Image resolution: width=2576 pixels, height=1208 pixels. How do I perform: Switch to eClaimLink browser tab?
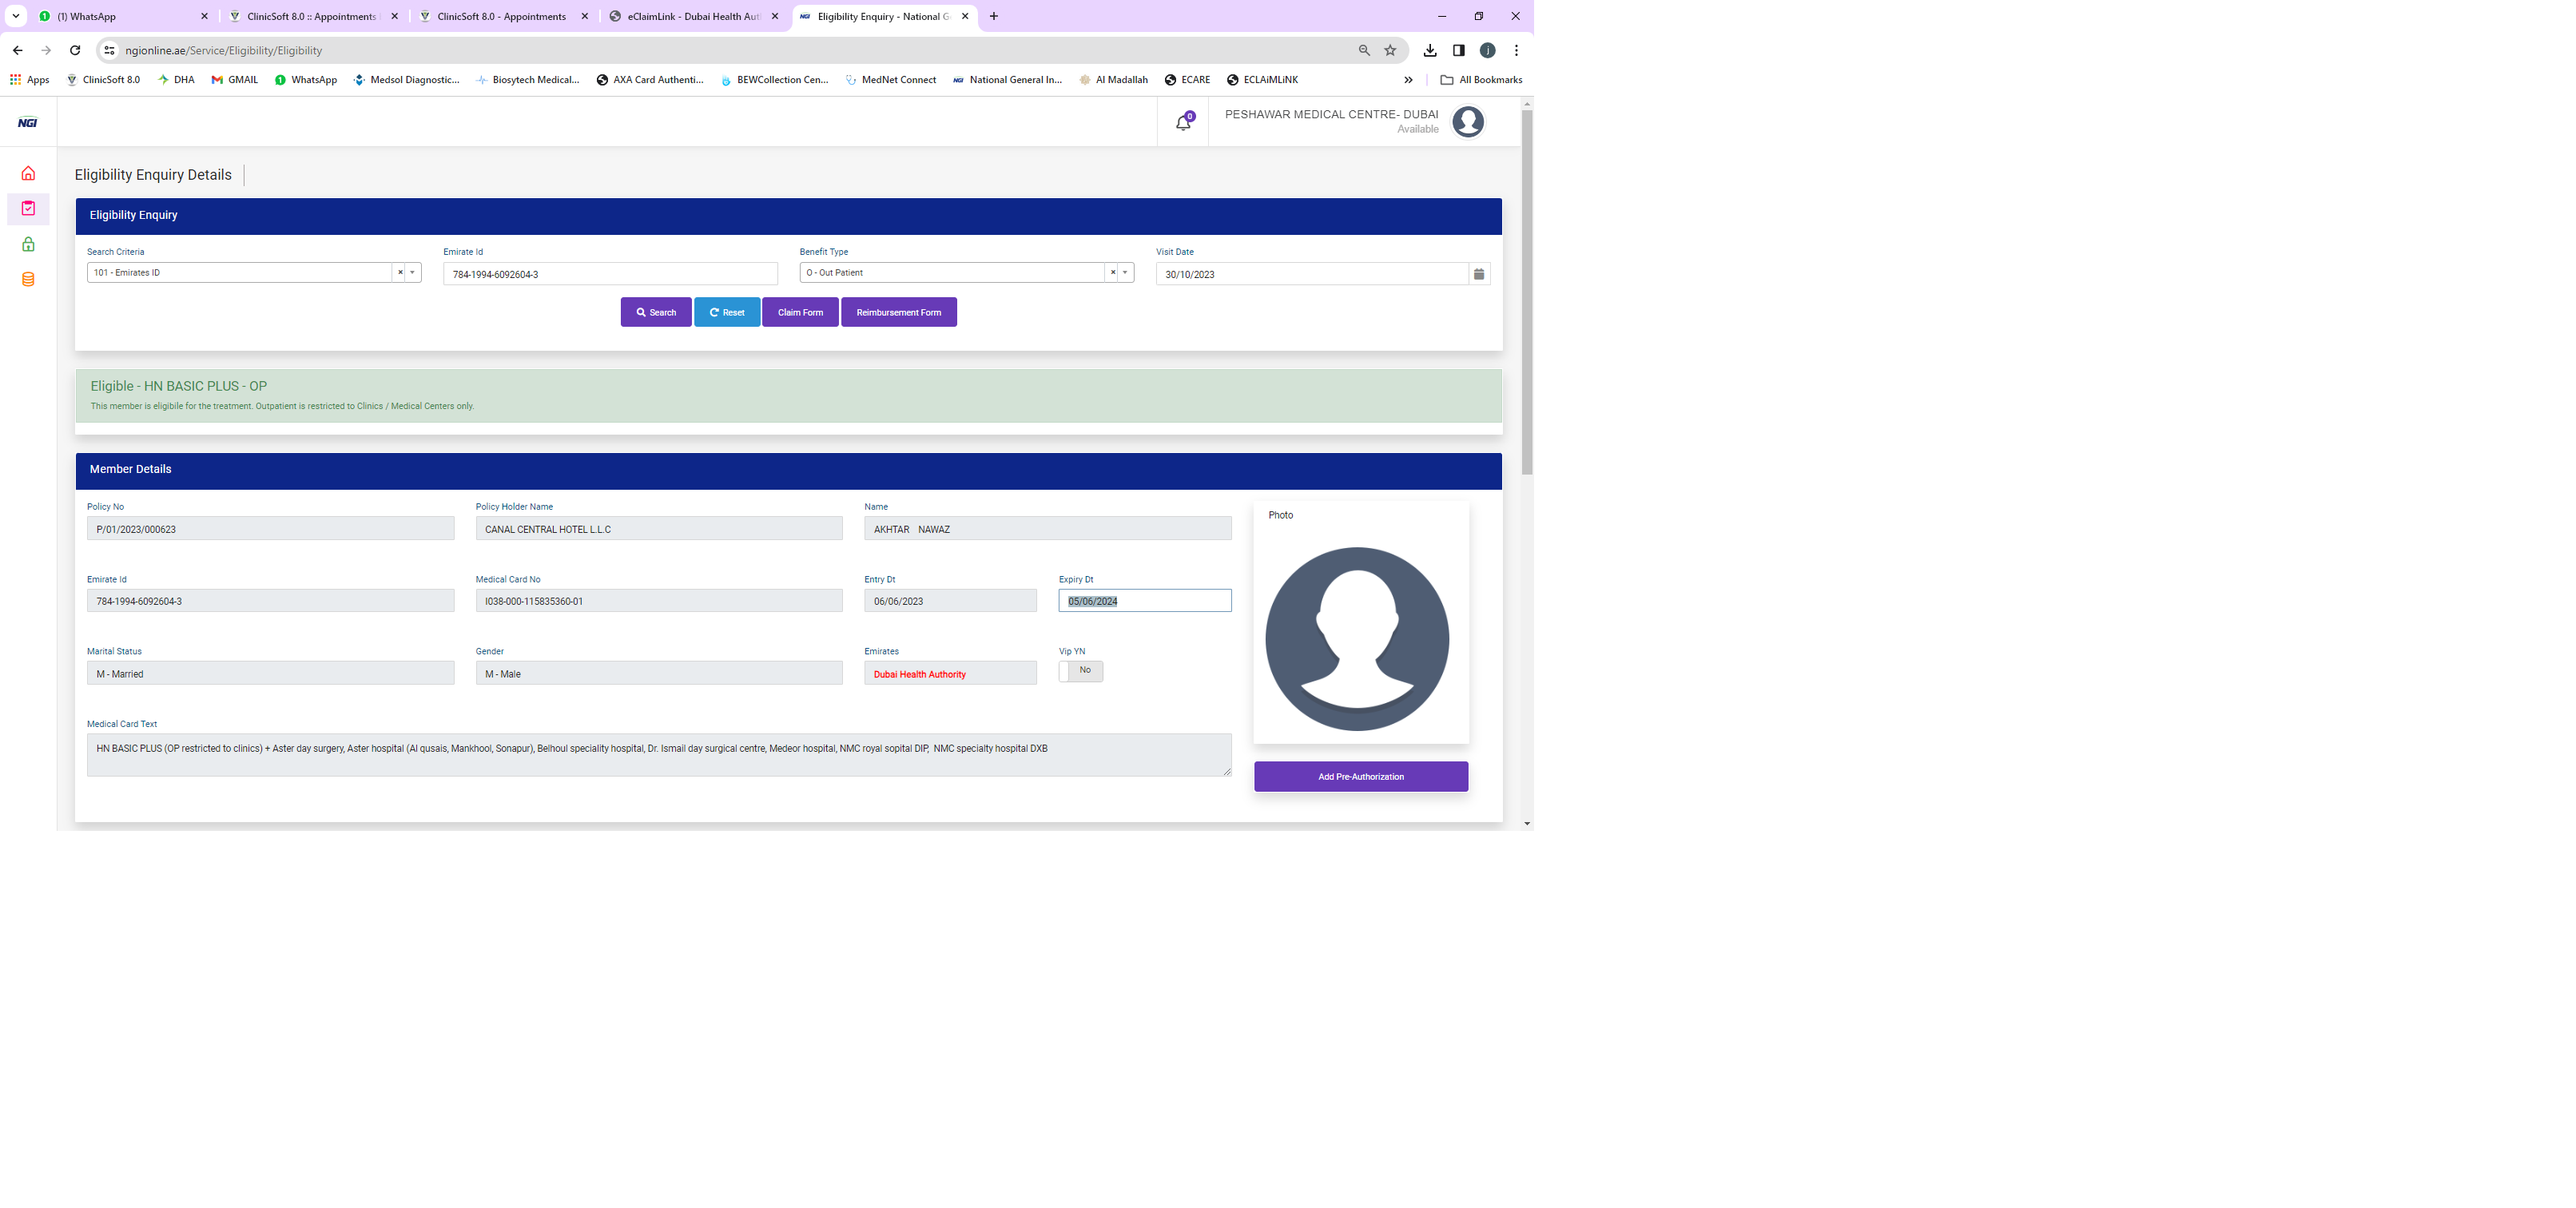pyautogui.click(x=692, y=16)
